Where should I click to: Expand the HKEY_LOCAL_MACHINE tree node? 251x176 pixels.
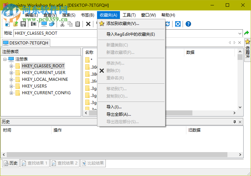[11, 79]
